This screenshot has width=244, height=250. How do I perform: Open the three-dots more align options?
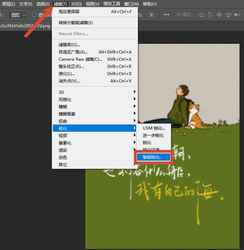point(166,15)
